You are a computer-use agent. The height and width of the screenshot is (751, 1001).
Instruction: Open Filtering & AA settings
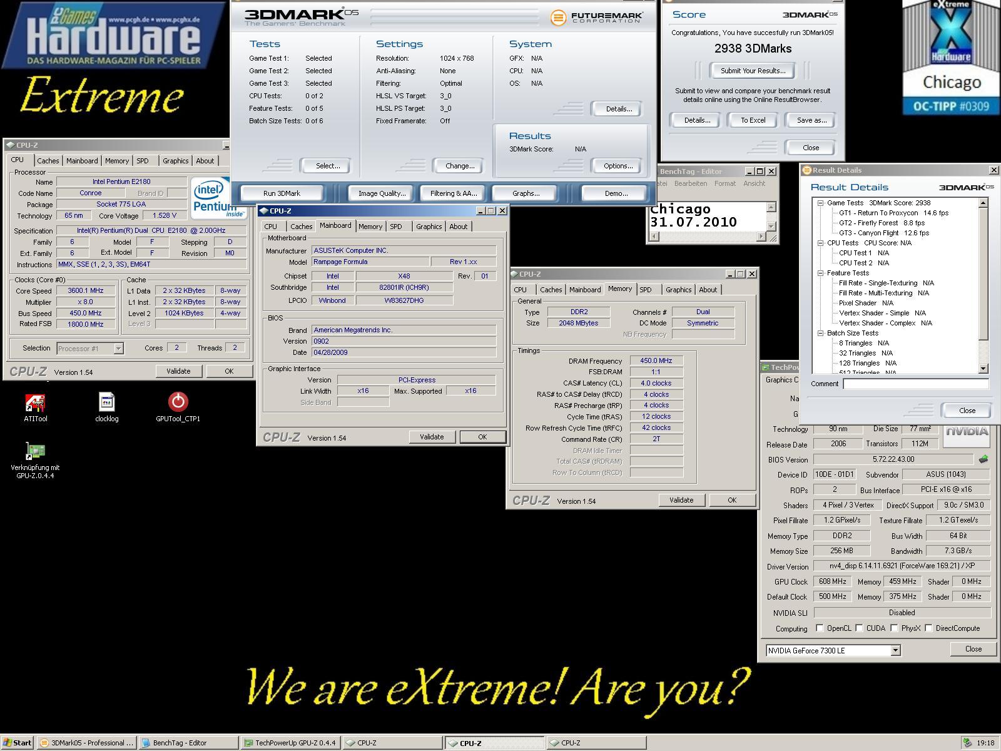click(454, 193)
